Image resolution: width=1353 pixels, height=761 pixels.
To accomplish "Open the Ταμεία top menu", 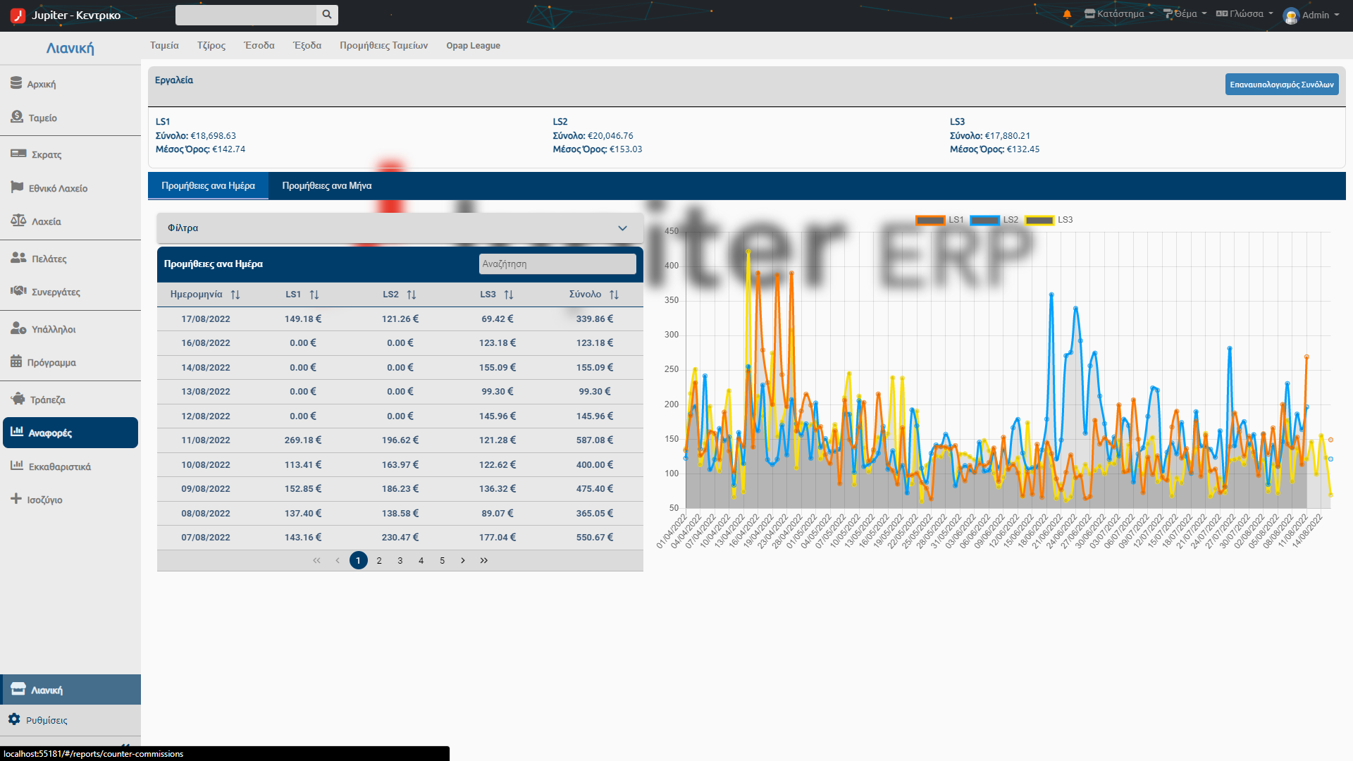I will (164, 46).
